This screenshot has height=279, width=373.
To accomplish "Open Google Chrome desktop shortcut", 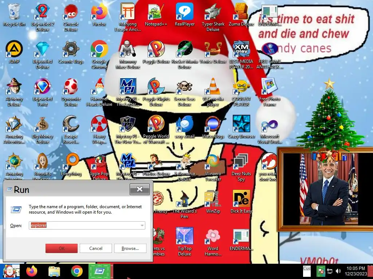I will click(99, 55).
